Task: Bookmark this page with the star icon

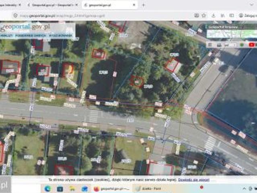Action: [204, 15]
